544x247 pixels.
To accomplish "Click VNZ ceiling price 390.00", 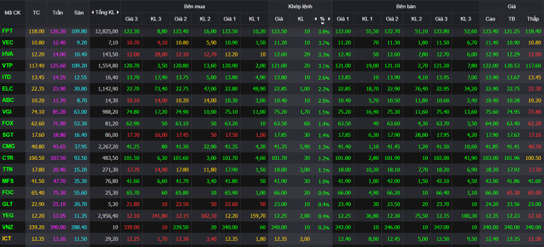I will pos(58,227).
